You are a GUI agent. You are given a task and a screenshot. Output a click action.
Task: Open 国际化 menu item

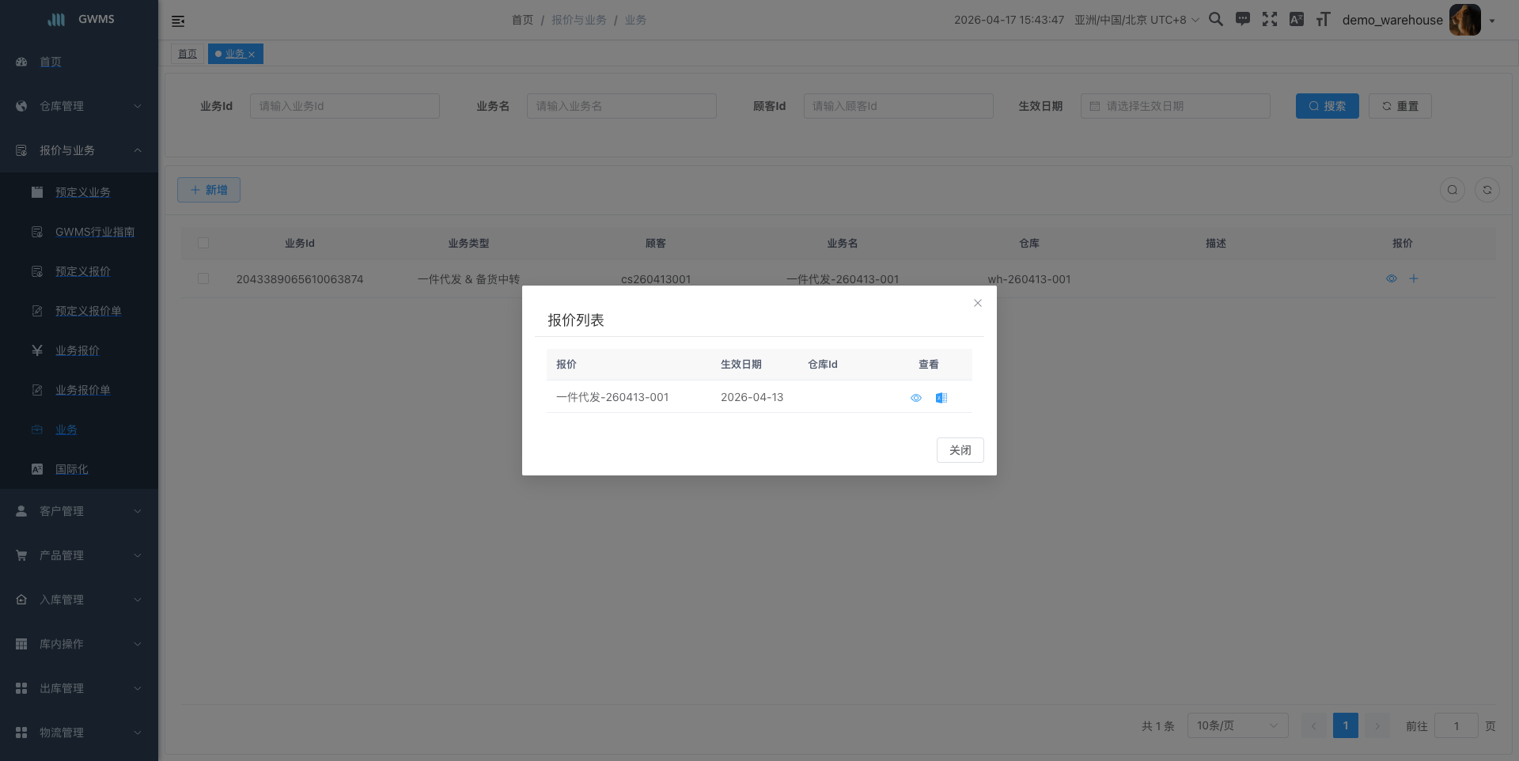coord(79,469)
